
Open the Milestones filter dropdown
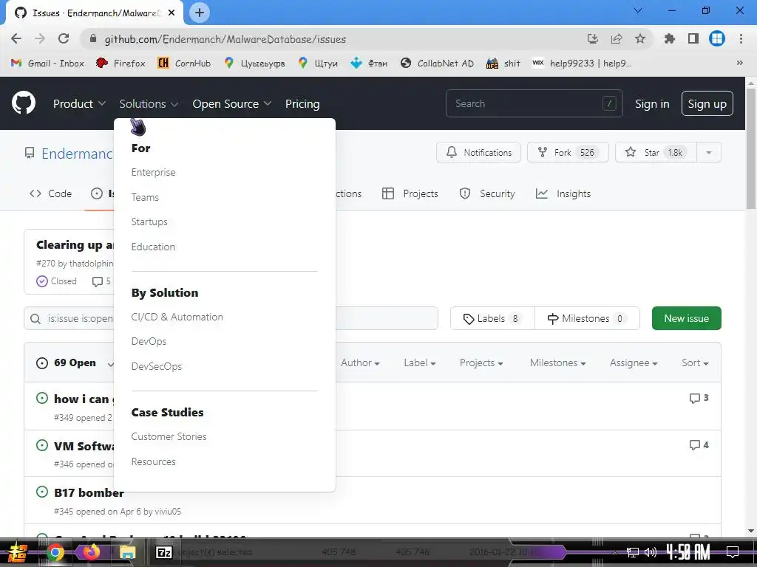click(x=557, y=362)
